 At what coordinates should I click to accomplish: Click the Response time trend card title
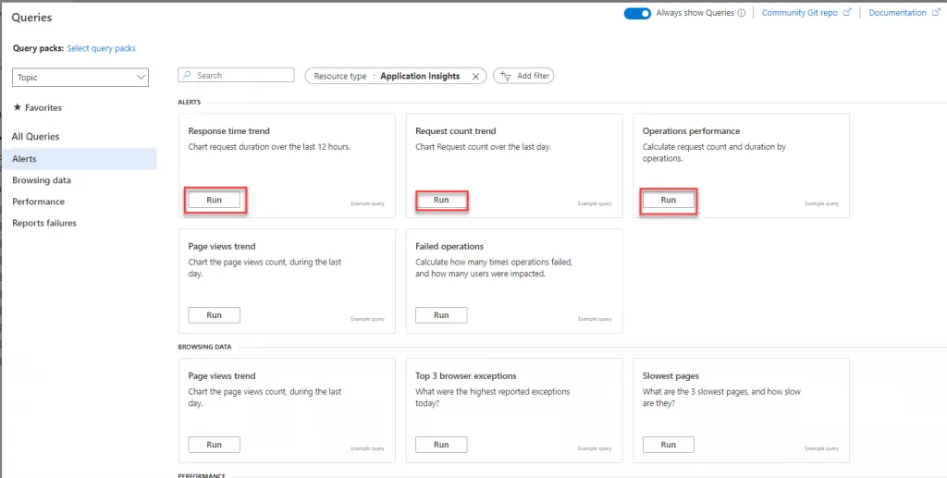tap(229, 131)
